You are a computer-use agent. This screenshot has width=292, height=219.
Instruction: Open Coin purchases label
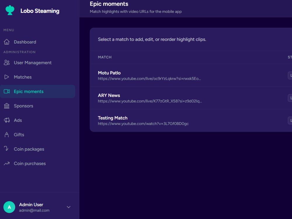[x=30, y=164]
